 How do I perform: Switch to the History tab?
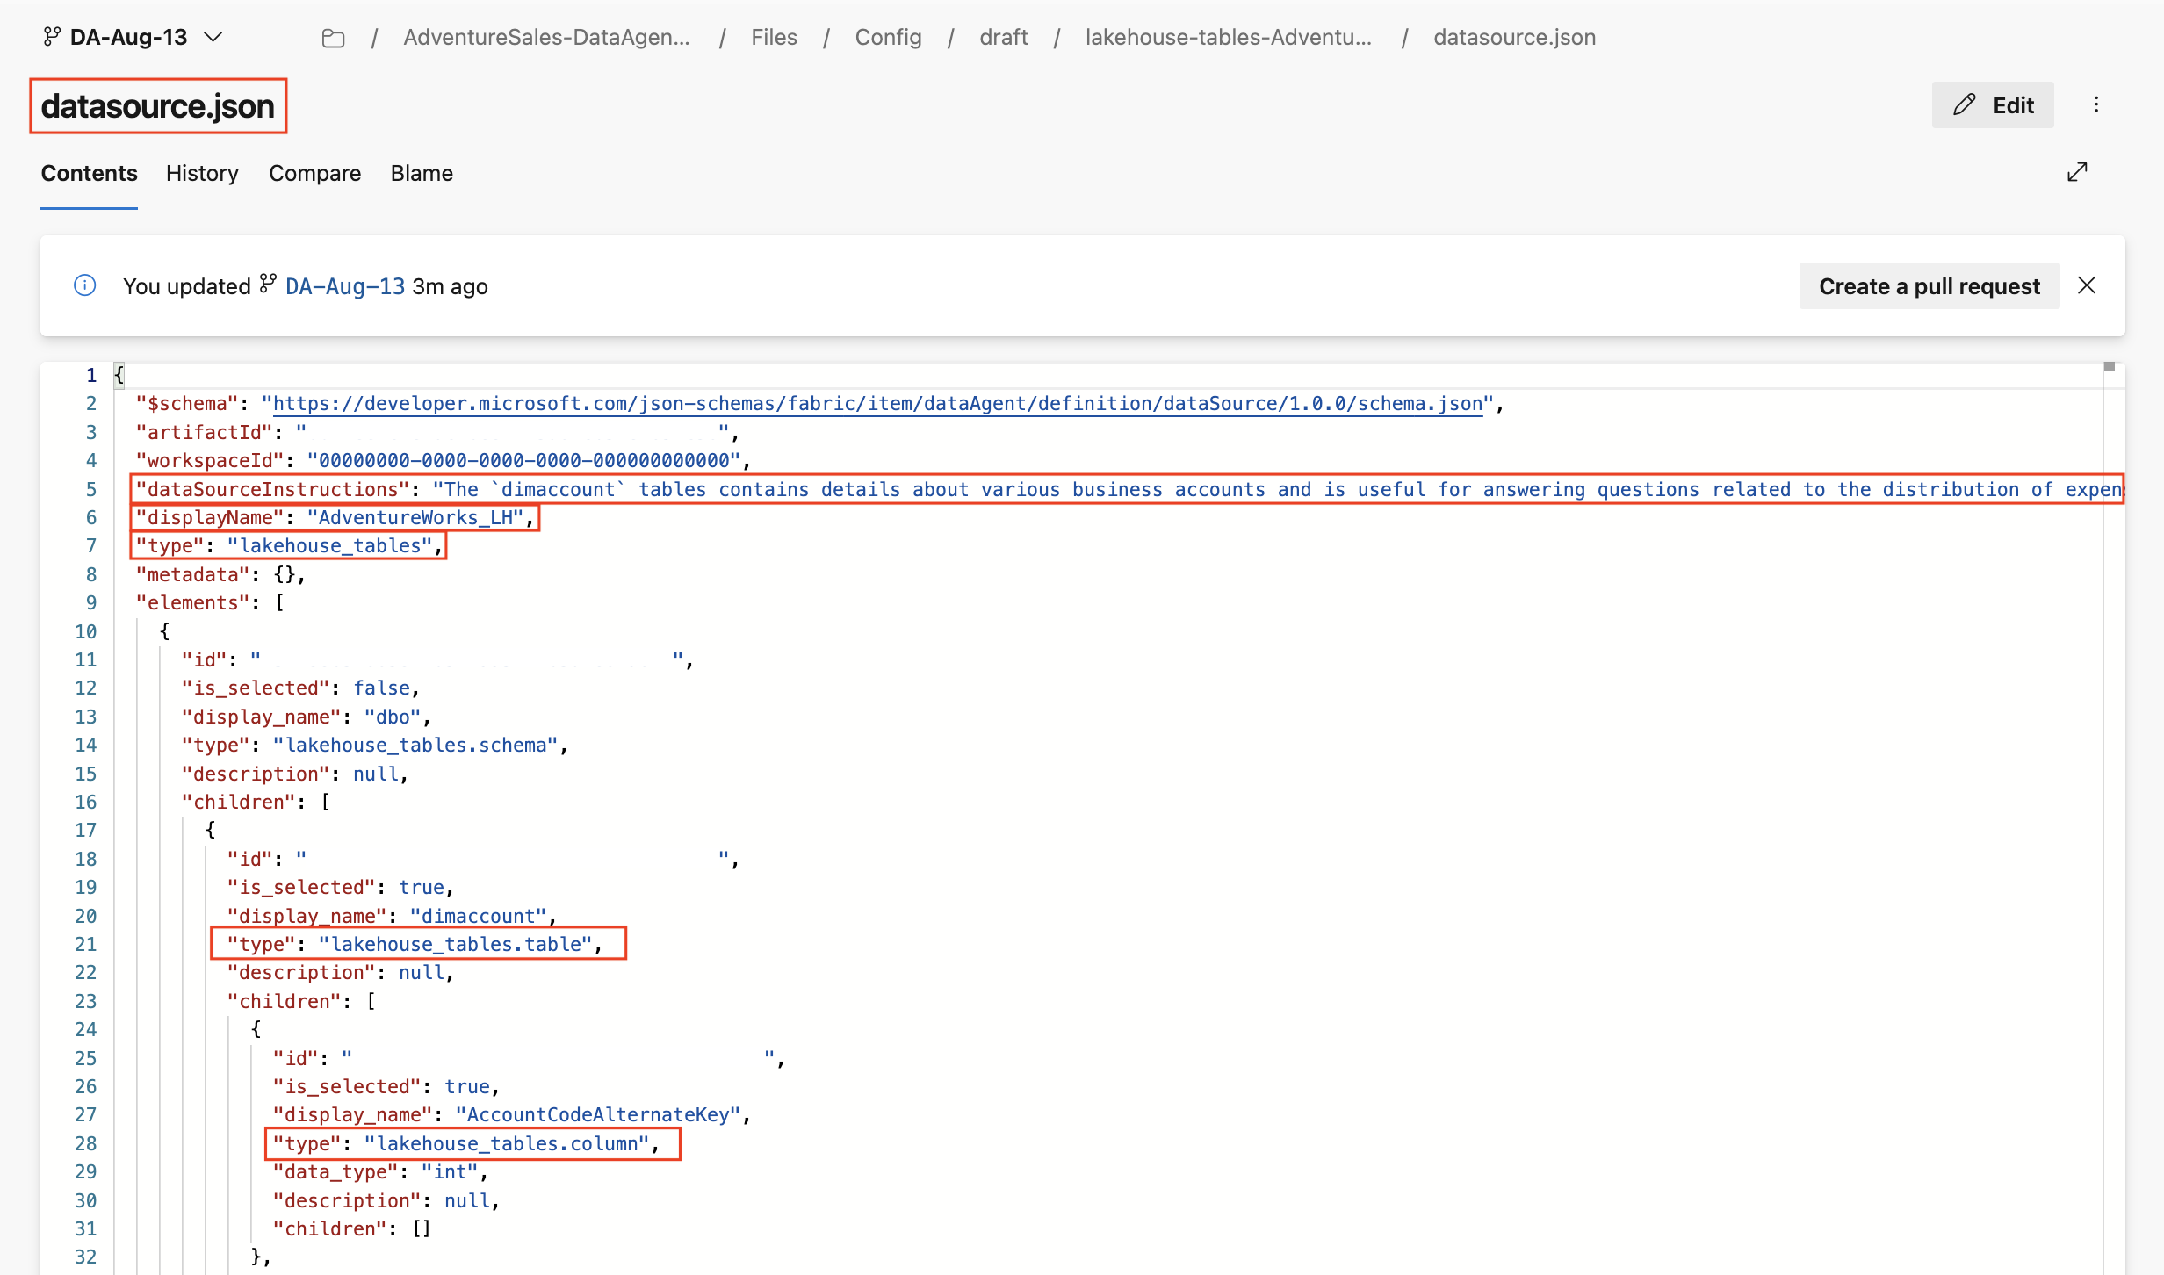202,173
